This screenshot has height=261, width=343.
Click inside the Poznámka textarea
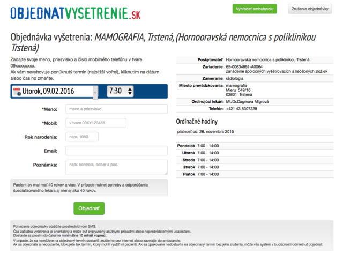(117, 167)
